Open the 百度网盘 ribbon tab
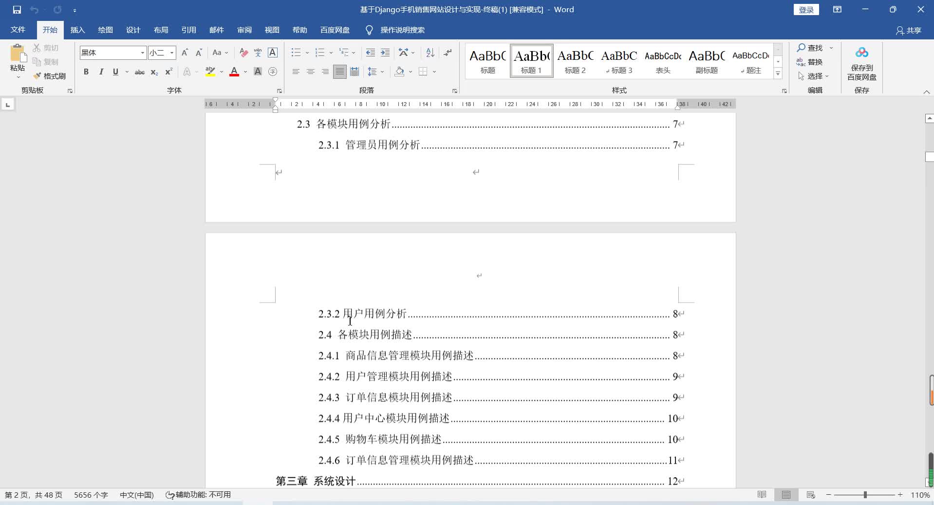 point(335,30)
